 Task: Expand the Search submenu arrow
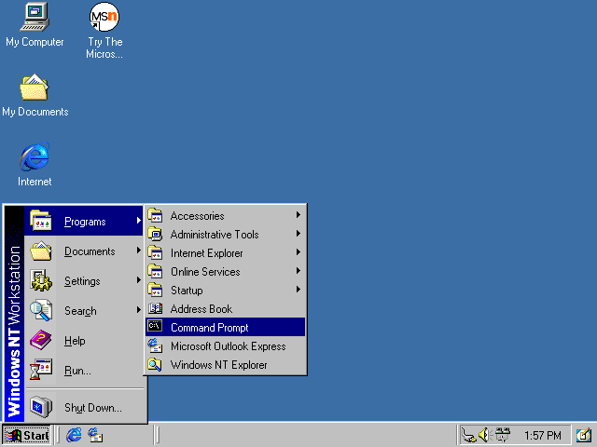click(x=139, y=310)
